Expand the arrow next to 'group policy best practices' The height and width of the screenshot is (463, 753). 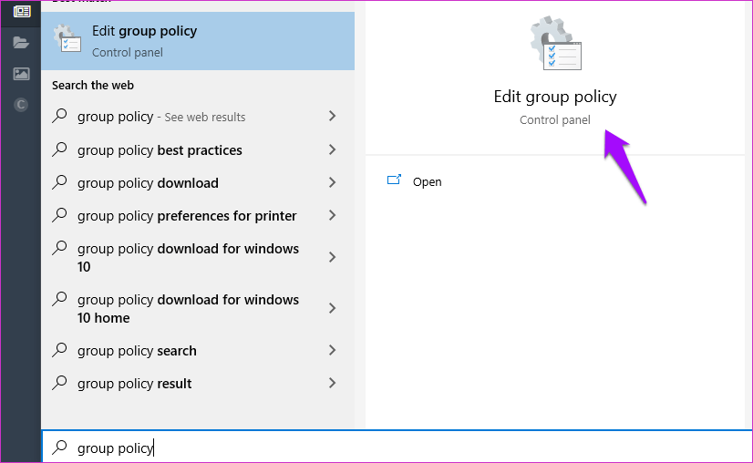tap(332, 149)
